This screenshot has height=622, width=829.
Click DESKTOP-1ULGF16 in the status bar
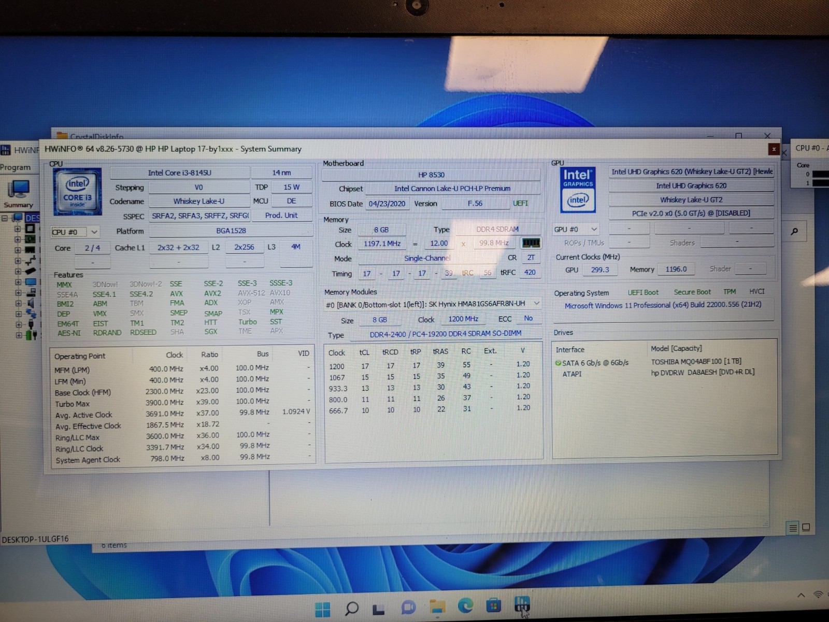[x=35, y=539]
